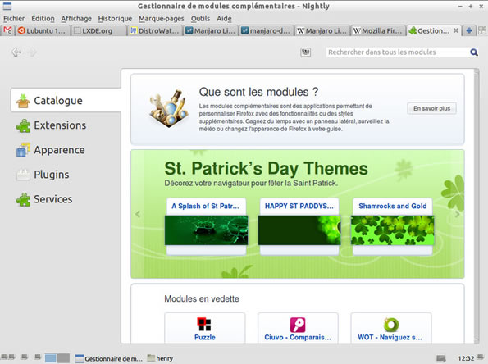Screen dimensions: 488x364
Task: Click the Plugins lego brick icon
Action: 23,175
